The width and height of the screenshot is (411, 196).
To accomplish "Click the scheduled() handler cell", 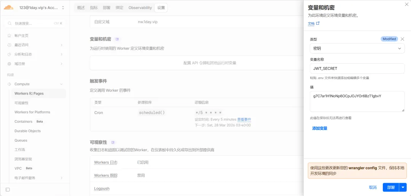I will pyautogui.click(x=152, y=113).
